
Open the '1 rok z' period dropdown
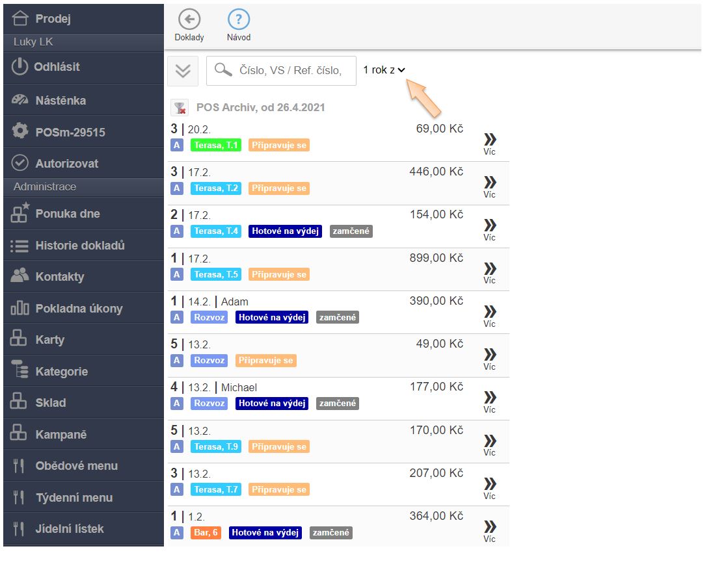pos(384,70)
